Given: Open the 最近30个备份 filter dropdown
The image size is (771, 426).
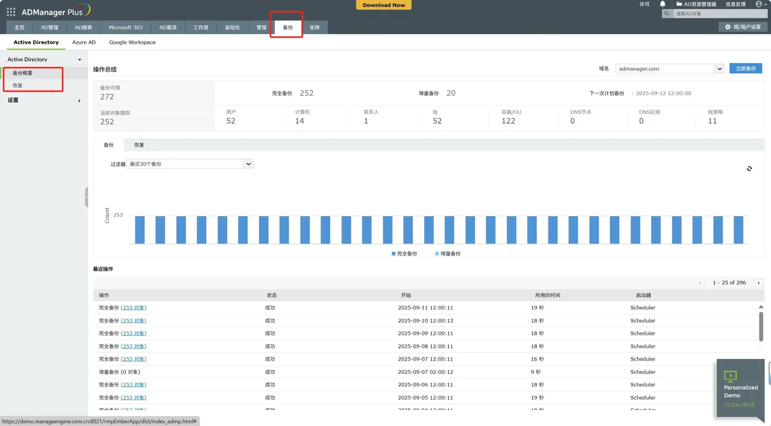Looking at the screenshot, I should pos(190,164).
